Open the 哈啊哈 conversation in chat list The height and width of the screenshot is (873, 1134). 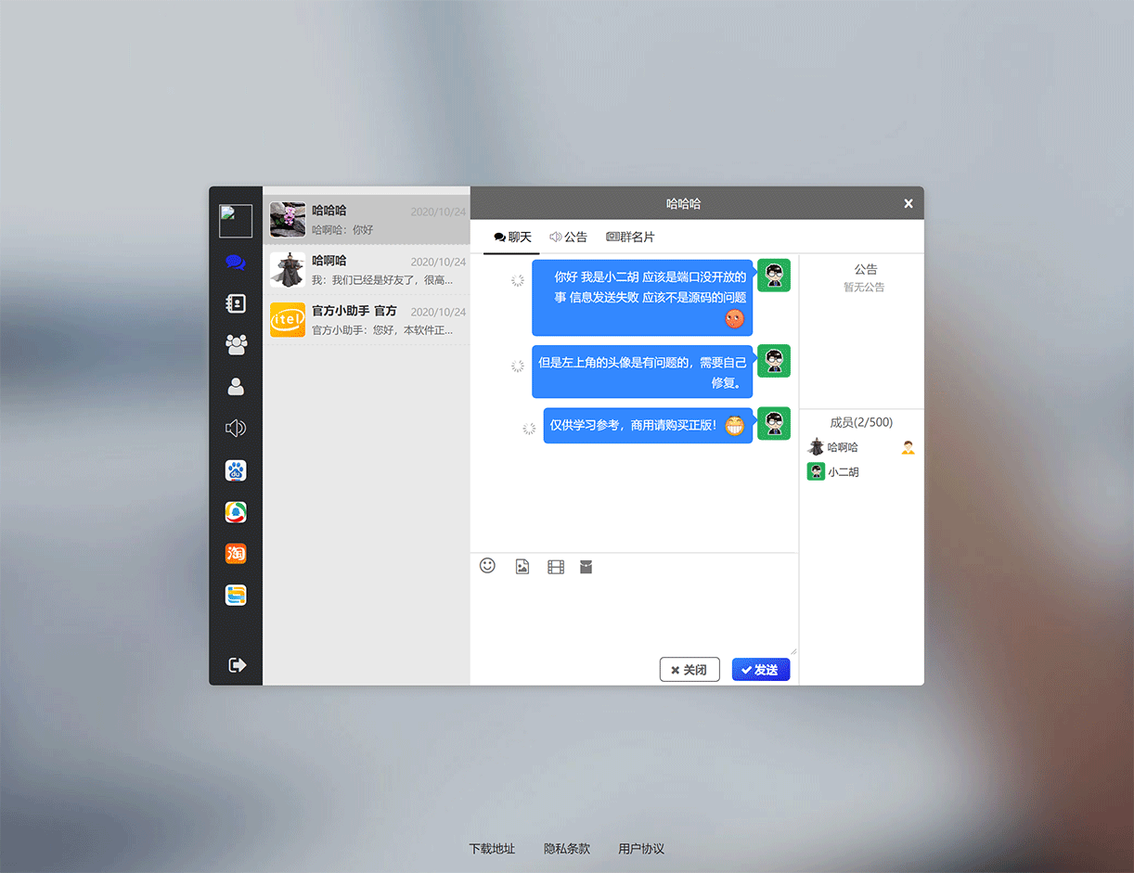click(367, 268)
